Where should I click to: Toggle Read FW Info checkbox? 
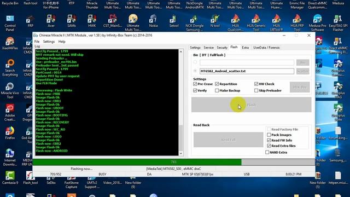(x=269, y=140)
